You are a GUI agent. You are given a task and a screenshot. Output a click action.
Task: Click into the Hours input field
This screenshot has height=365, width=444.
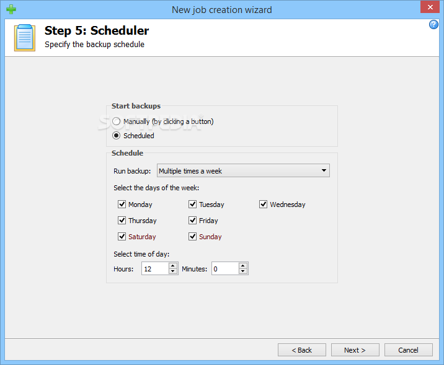click(154, 269)
